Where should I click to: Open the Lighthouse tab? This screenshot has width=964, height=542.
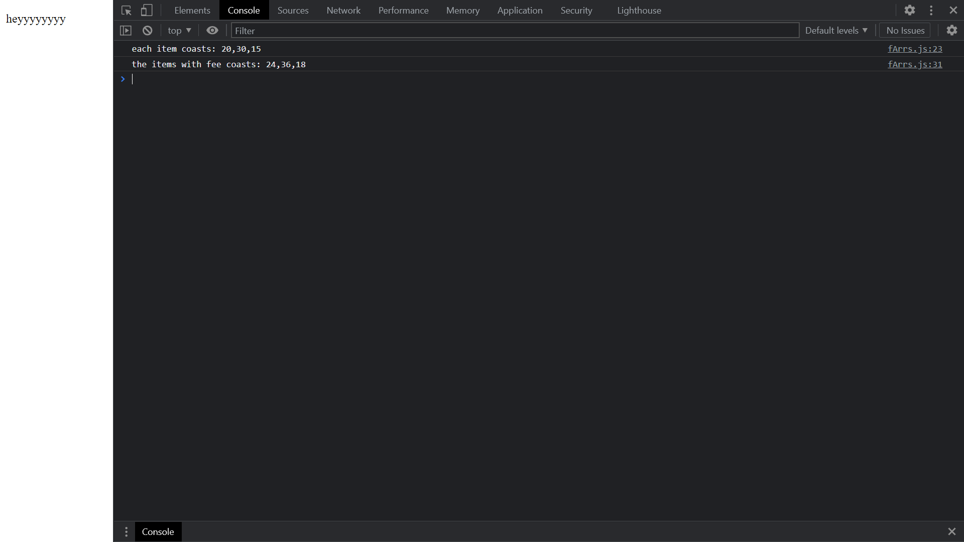pos(639,11)
